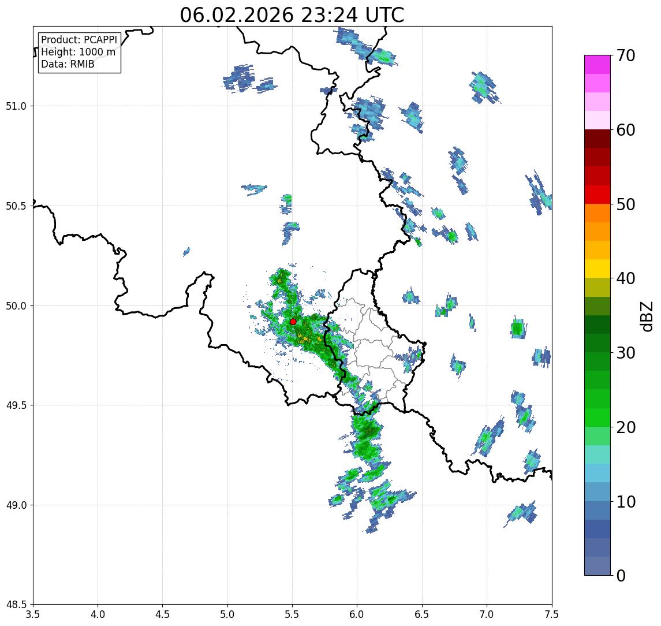This screenshot has width=661, height=626.
Task: Click the colorbar tick label '60'
Action: point(626,130)
